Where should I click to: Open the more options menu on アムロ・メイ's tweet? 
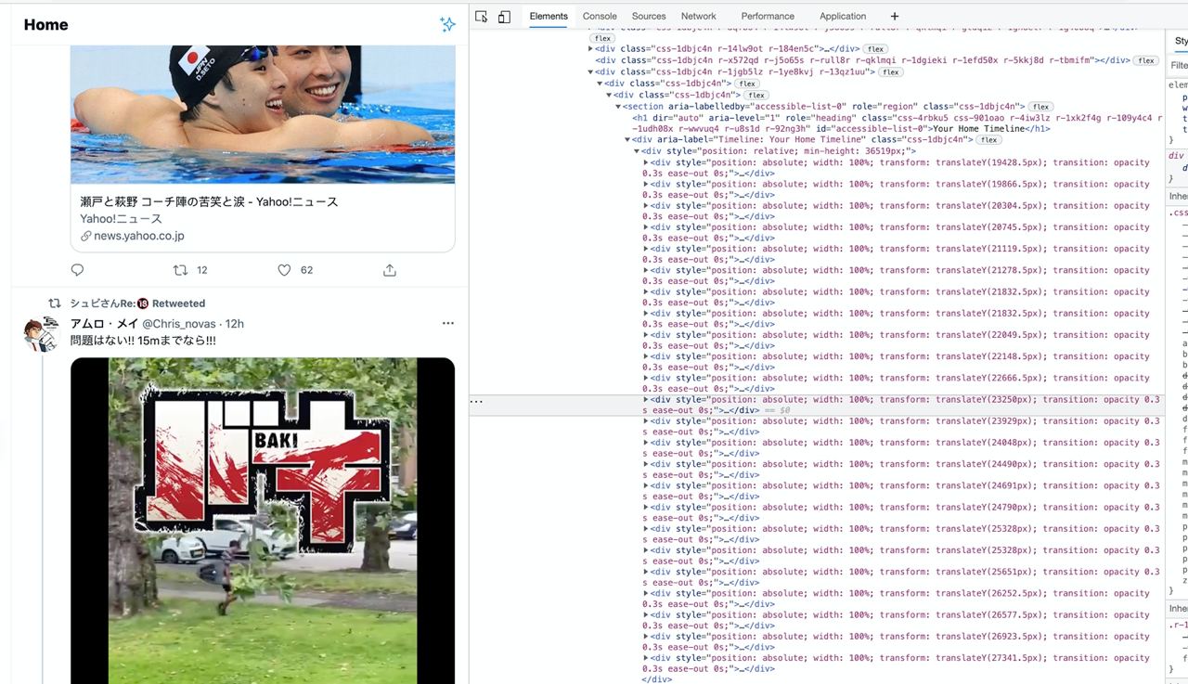(448, 323)
